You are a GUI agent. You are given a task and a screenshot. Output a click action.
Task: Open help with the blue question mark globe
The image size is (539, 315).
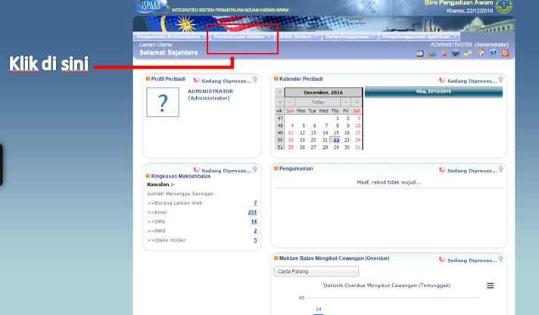494,53
